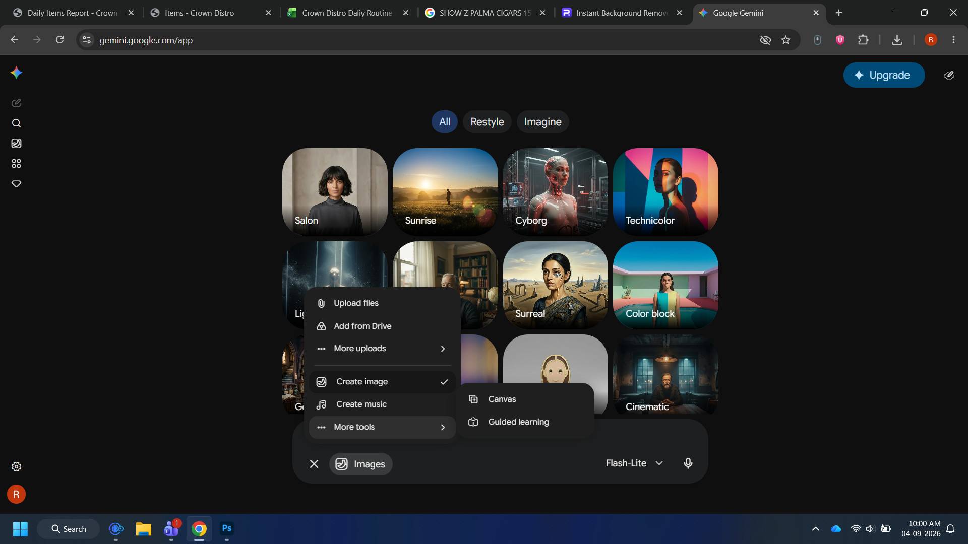Open Photoshop from the Windows taskbar
The height and width of the screenshot is (544, 968).
coord(227,529)
